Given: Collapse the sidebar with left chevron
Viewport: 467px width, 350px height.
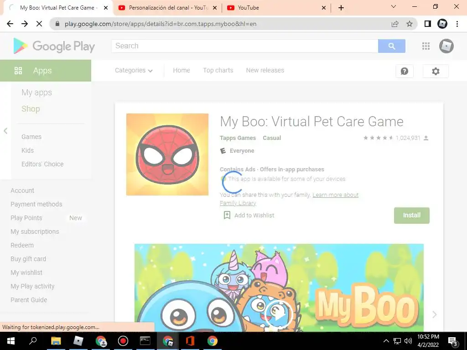Looking at the screenshot, I should (x=5, y=131).
